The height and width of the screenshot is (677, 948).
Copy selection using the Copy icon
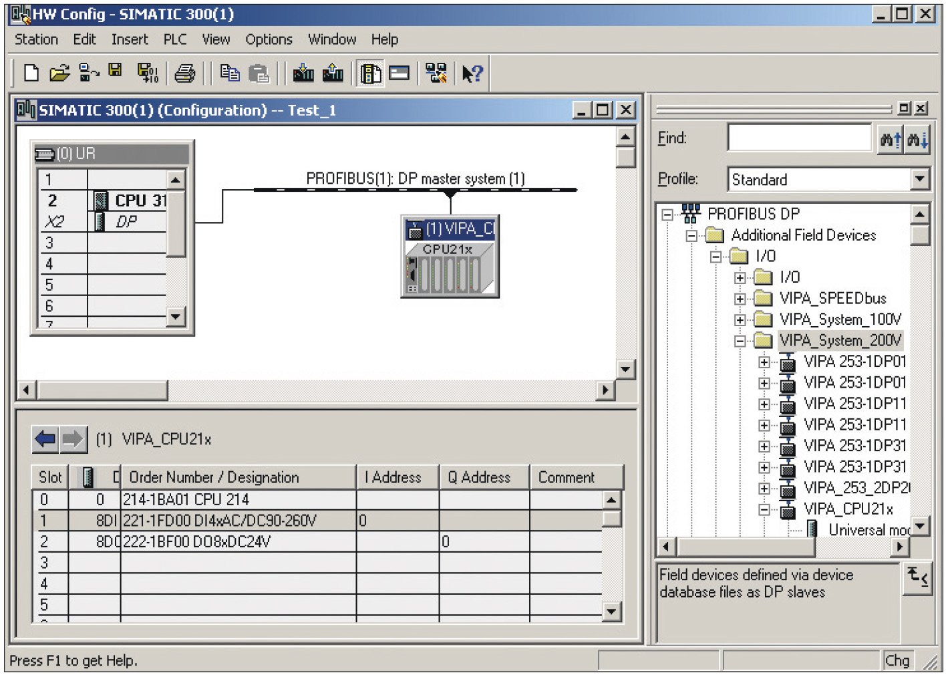230,73
